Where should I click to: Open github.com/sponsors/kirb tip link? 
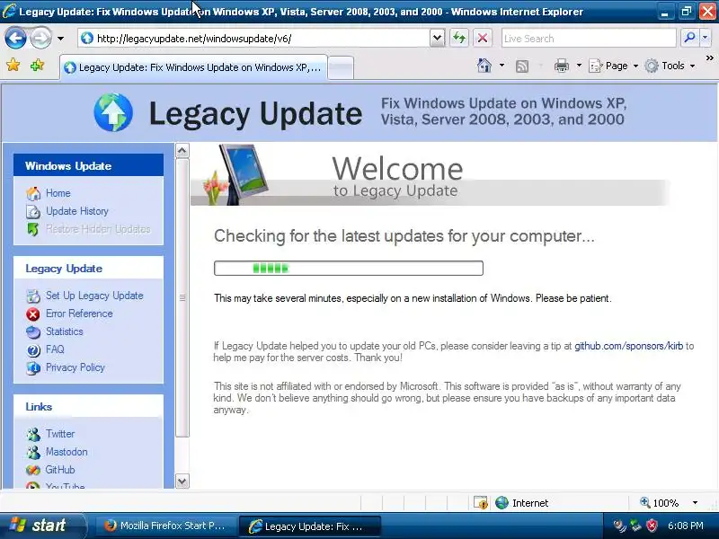coord(628,346)
